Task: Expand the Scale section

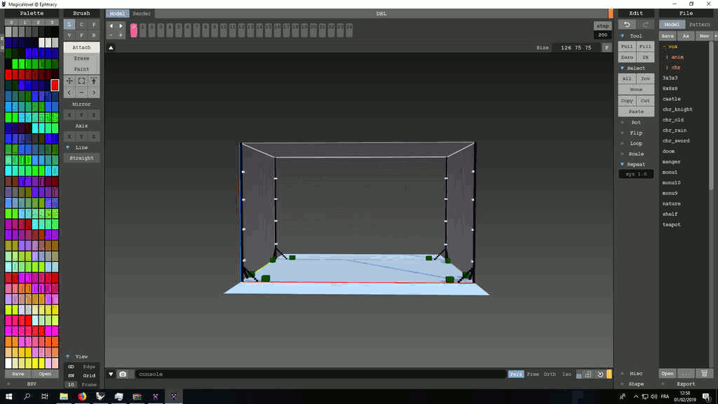Action: pyautogui.click(x=623, y=154)
